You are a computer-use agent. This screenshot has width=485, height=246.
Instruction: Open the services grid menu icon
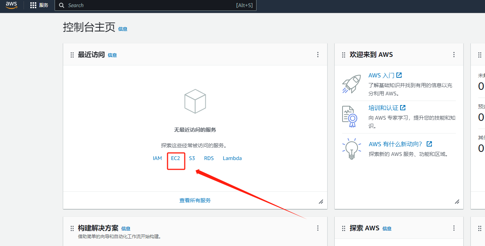(33, 5)
